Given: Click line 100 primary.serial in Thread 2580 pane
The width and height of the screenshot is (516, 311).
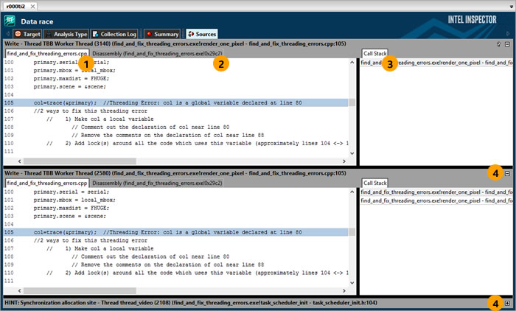Looking at the screenshot, I should coord(71,192).
